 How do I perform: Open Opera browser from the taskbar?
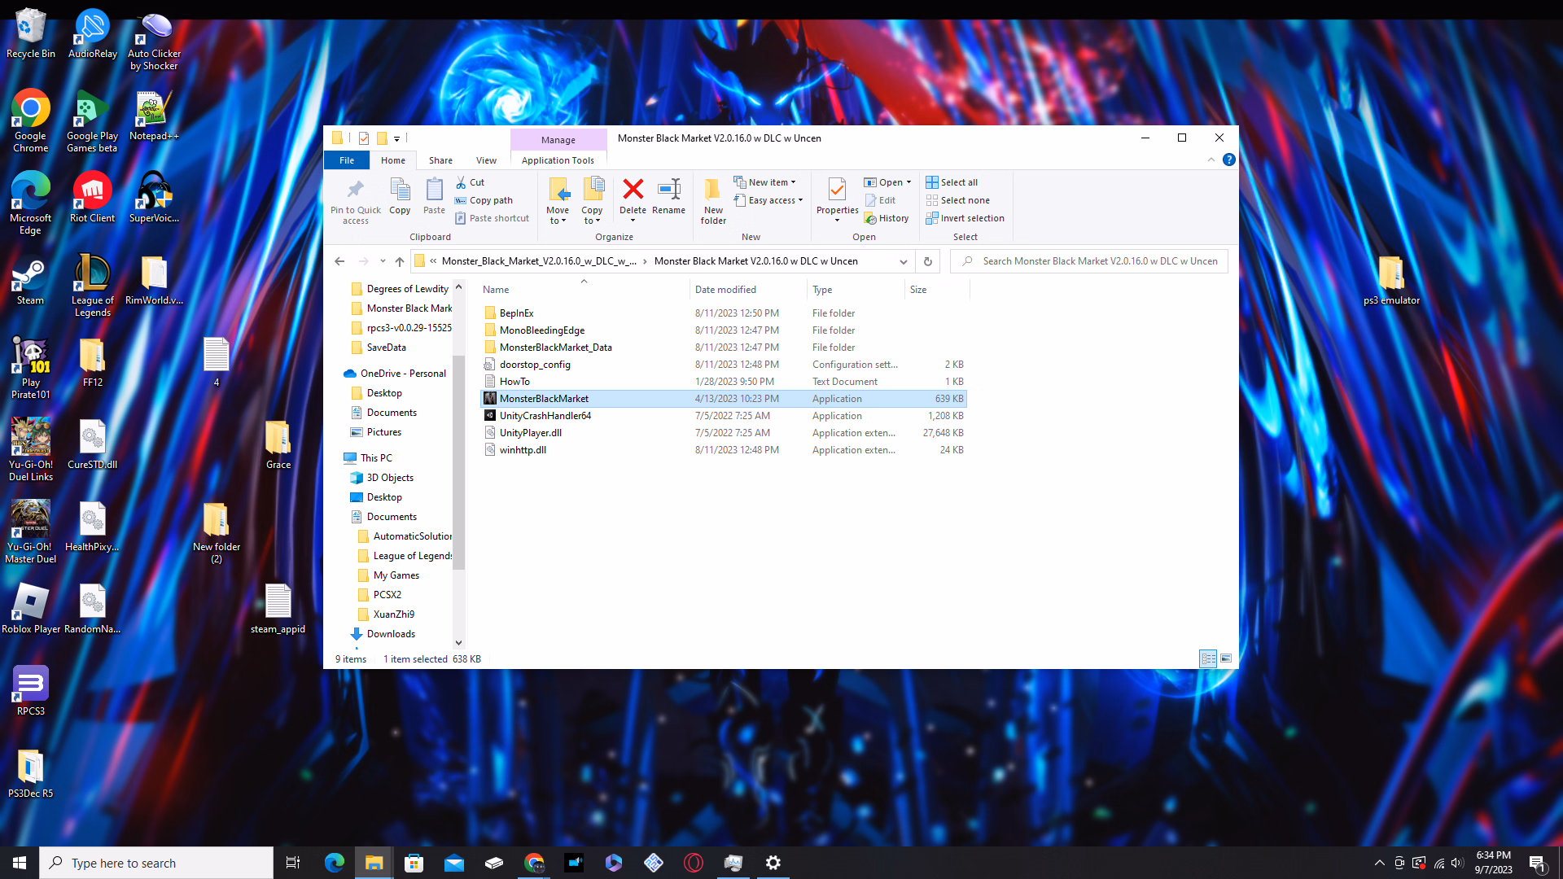point(694,863)
